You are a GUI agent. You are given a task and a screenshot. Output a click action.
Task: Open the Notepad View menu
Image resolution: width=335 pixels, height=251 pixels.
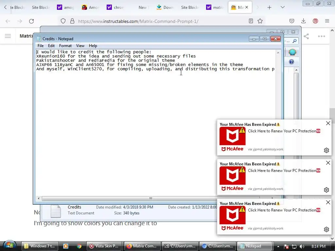80,46
